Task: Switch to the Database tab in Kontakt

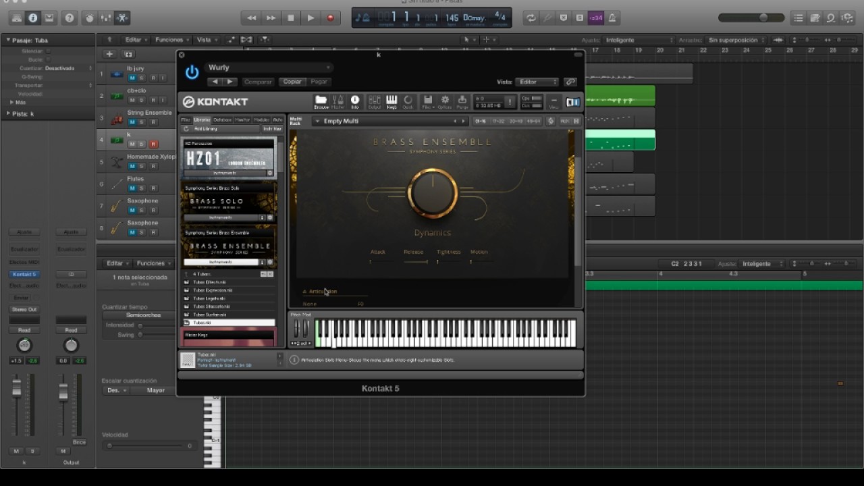Action: (x=222, y=119)
